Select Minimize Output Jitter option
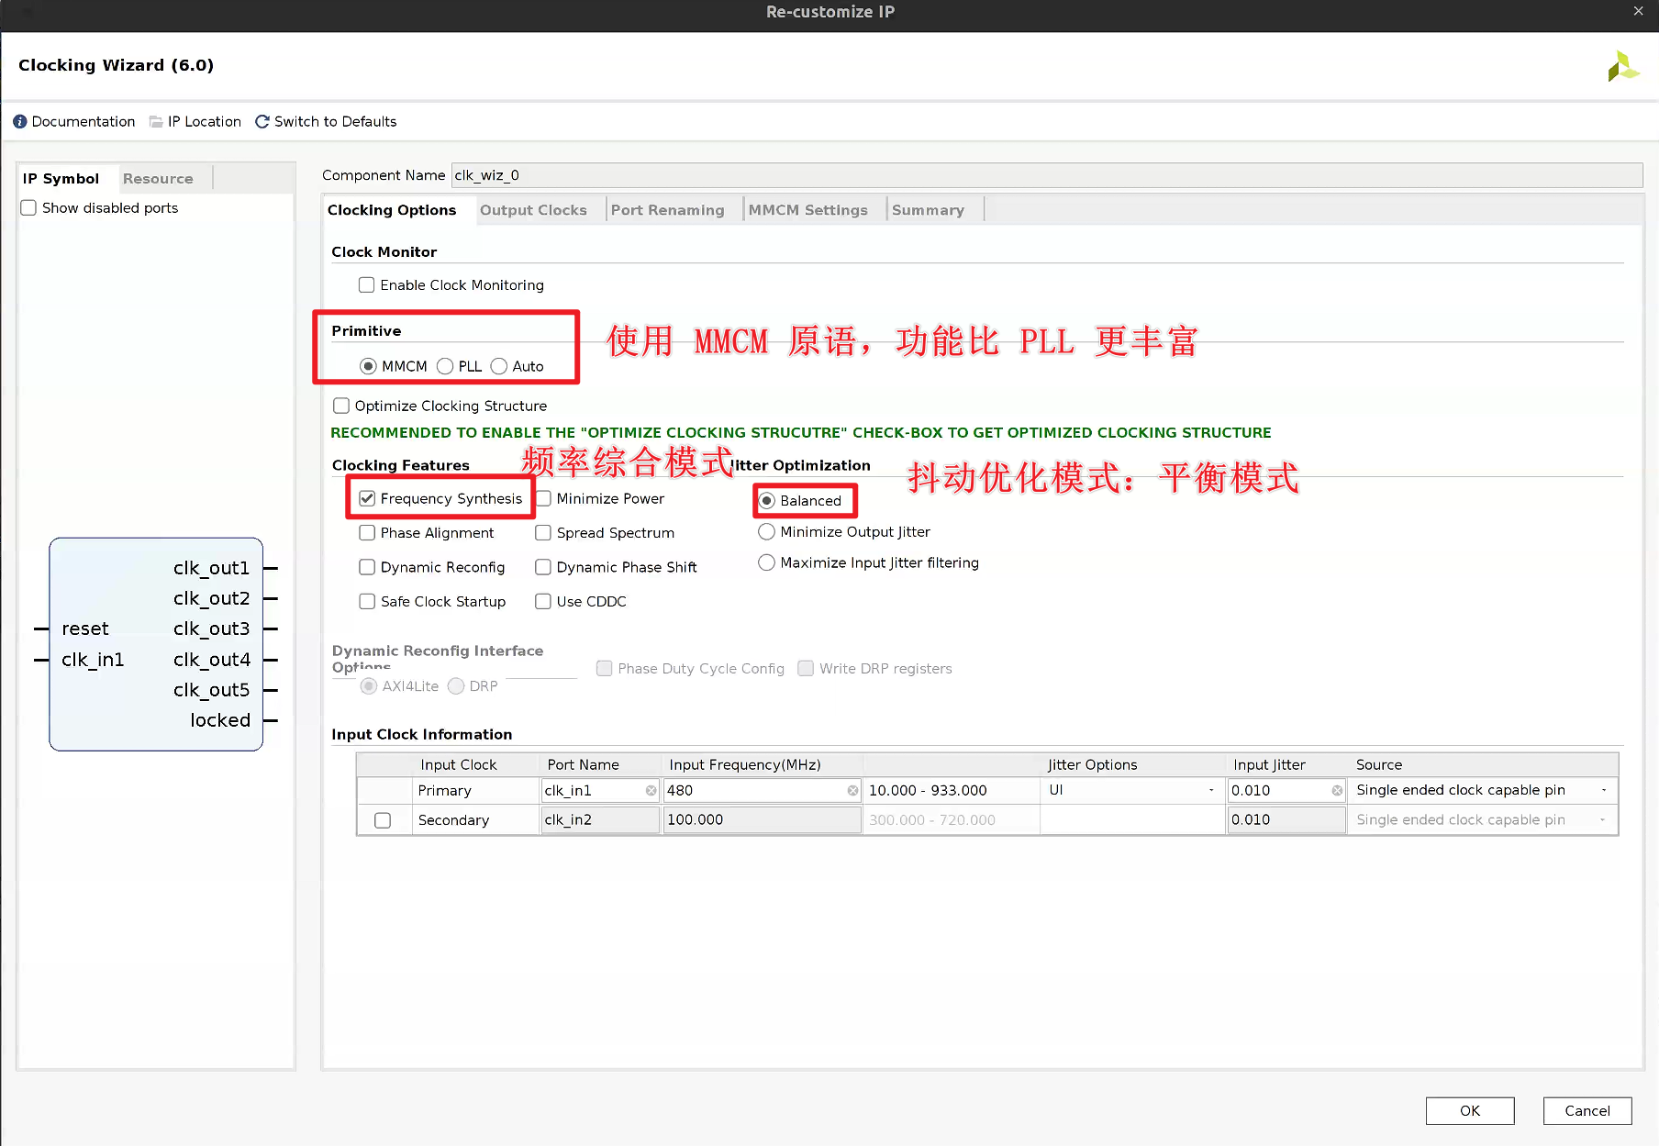Viewport: 1659px width, 1146px height. point(766,532)
